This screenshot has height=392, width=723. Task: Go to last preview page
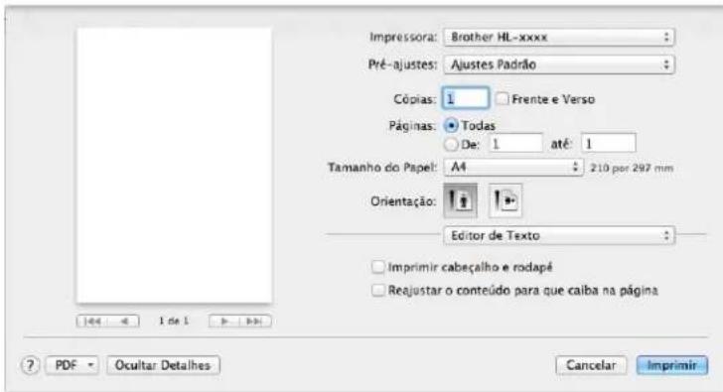tap(255, 322)
